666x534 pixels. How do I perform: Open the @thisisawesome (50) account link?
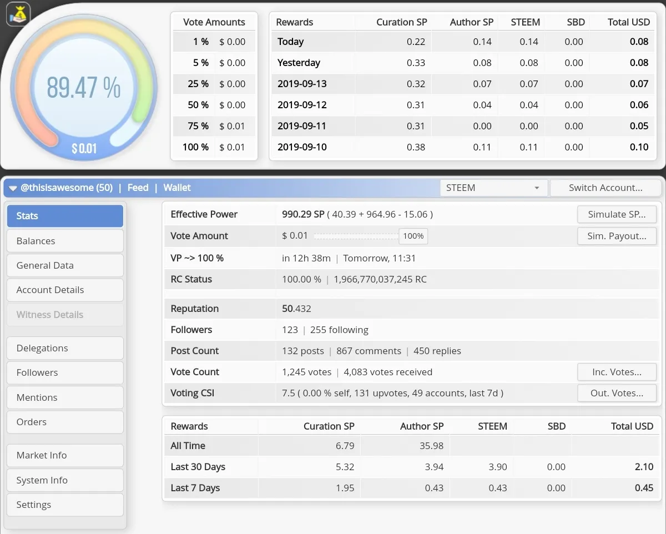(x=67, y=188)
